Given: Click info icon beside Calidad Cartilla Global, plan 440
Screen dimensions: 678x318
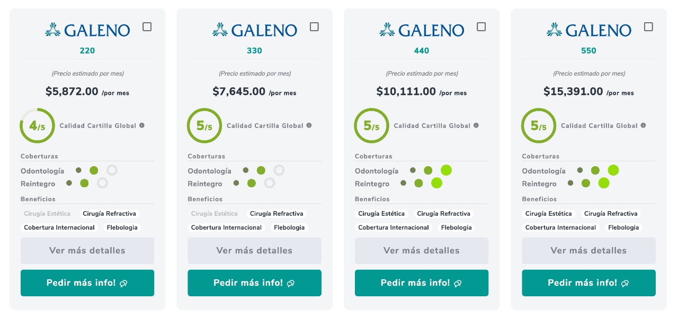Looking at the screenshot, I should (476, 125).
